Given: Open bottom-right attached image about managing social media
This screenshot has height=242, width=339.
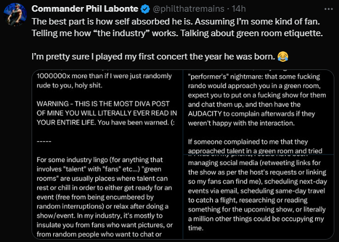Looking at the screenshot, I should point(258,197).
